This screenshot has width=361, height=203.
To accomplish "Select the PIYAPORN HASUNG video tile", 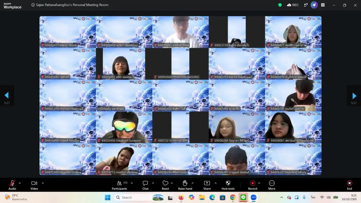I will tap(180, 64).
